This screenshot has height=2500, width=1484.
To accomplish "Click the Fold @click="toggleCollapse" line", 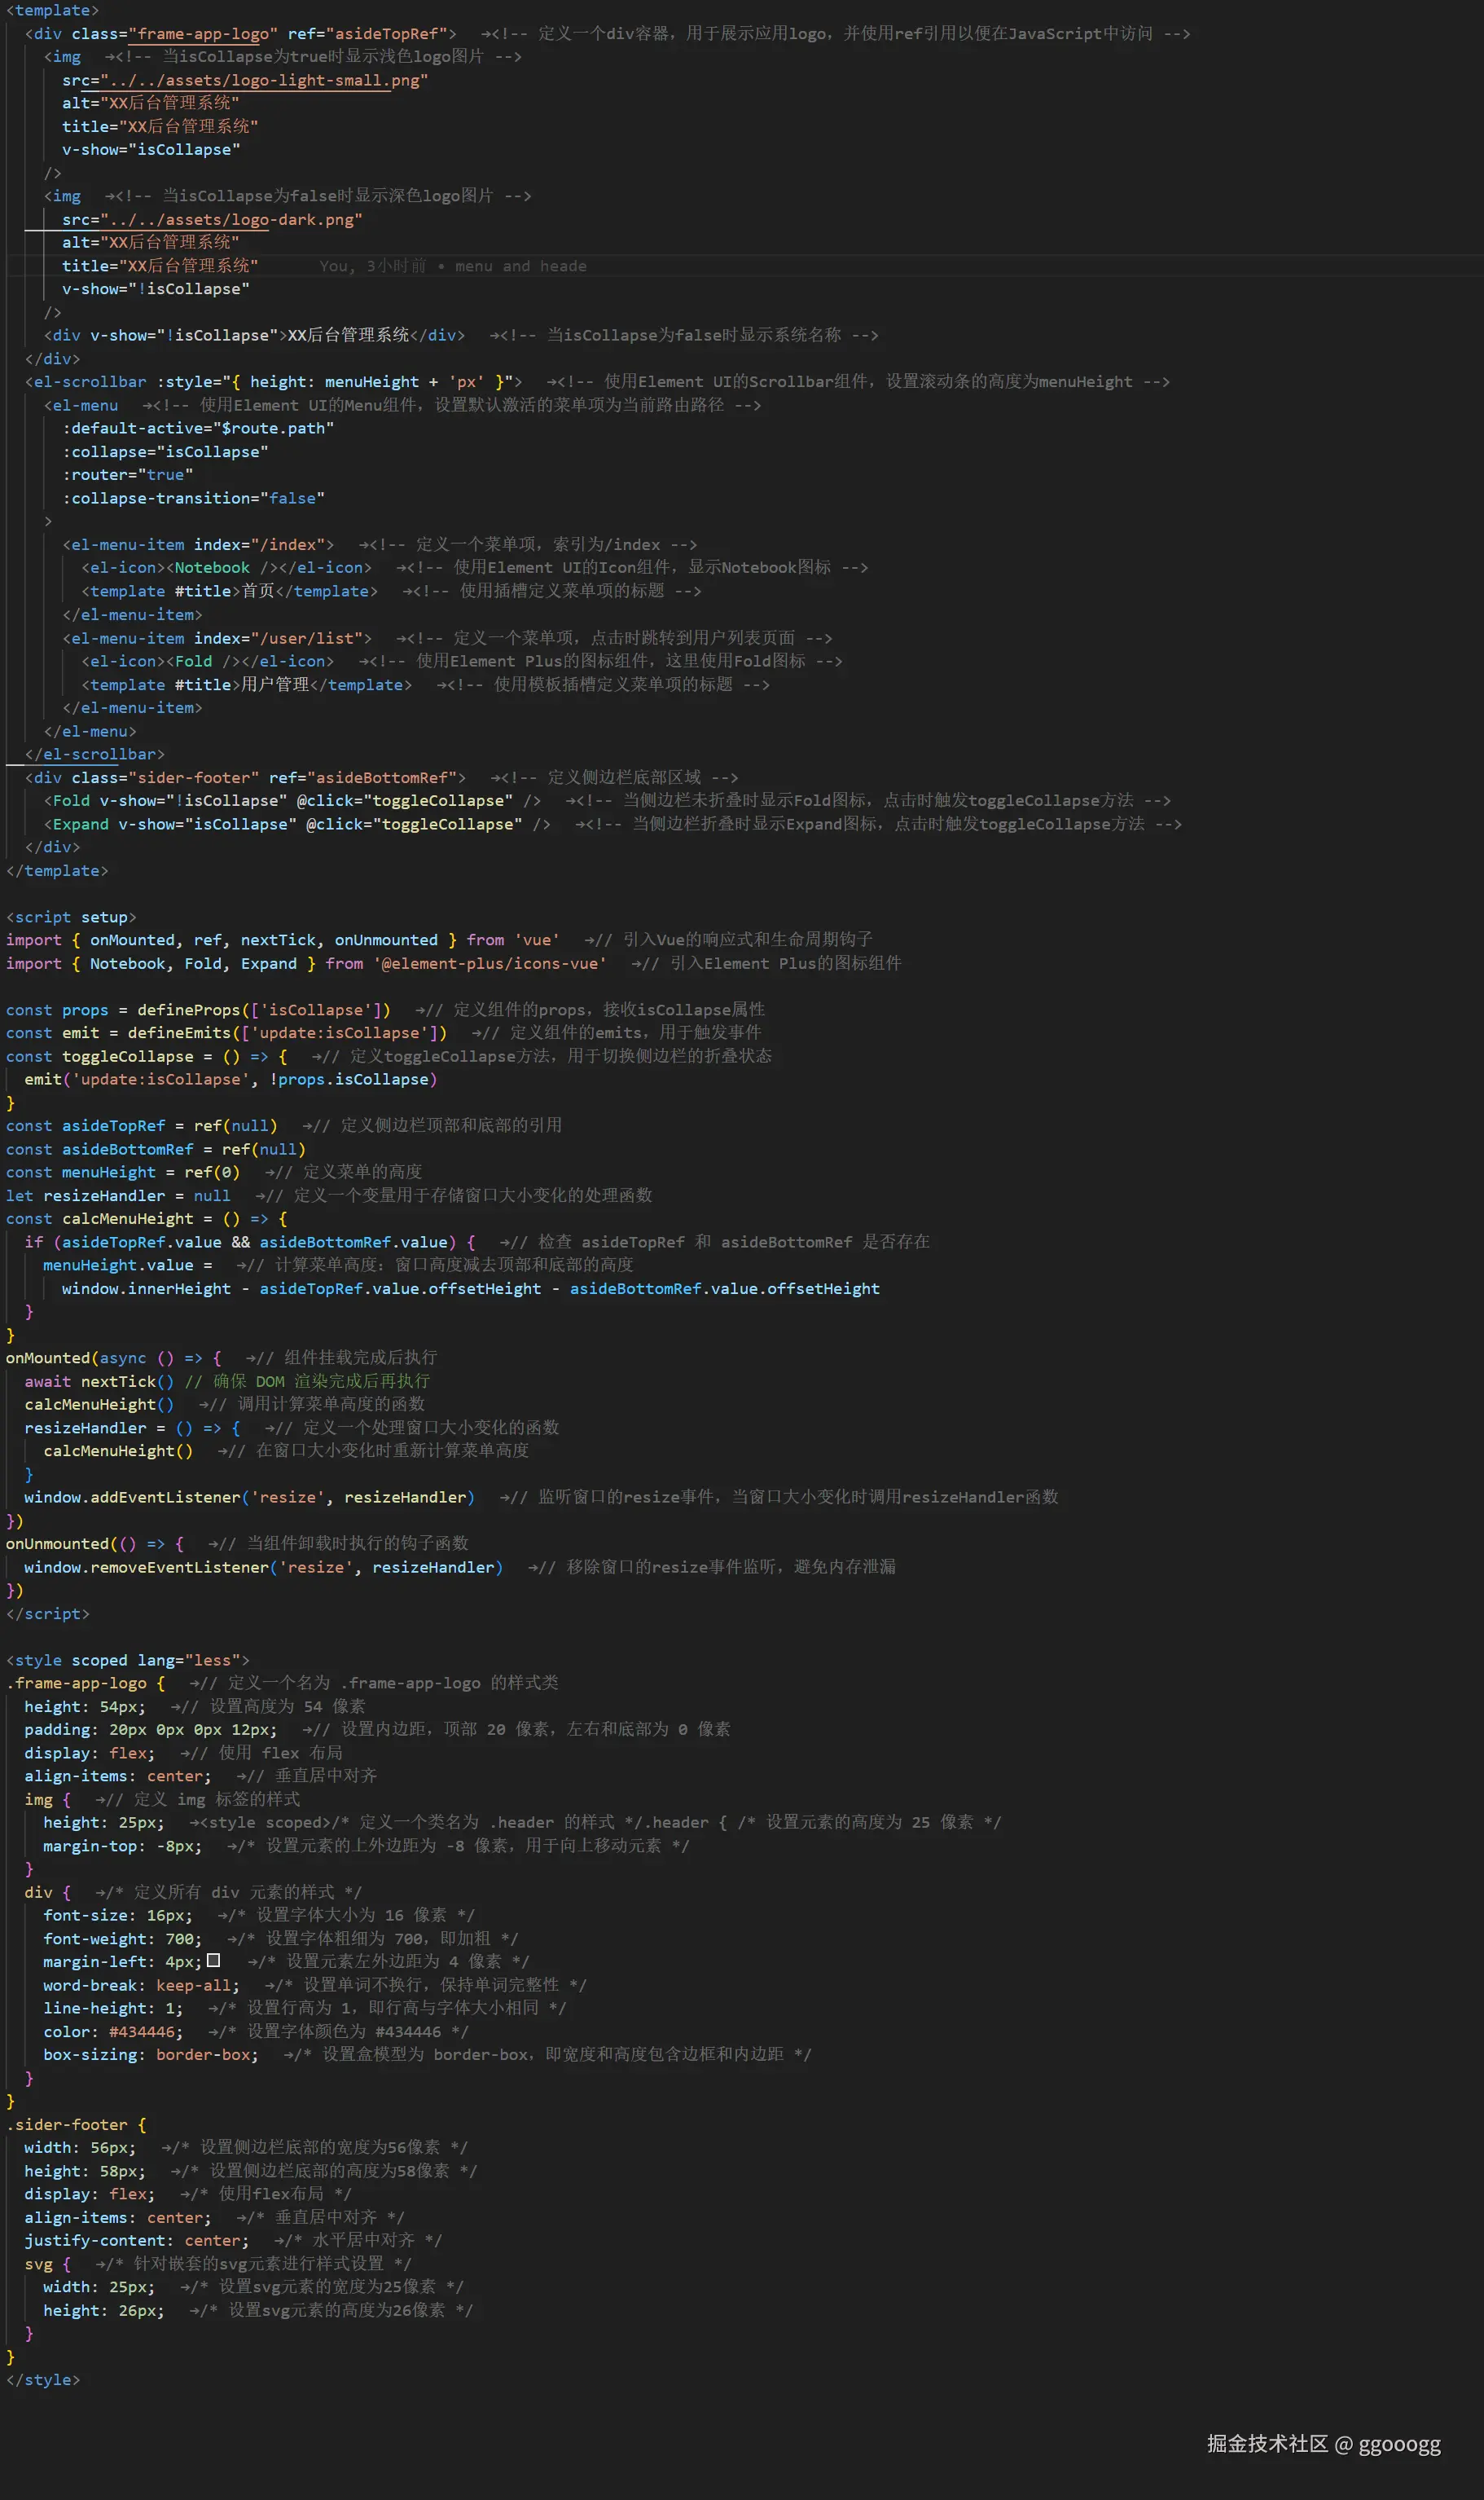I will [x=292, y=800].
